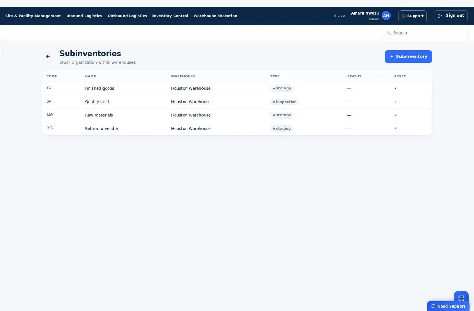This screenshot has height=311, width=474.
Task: Open the grid apps launcher icon
Action: 461,298
